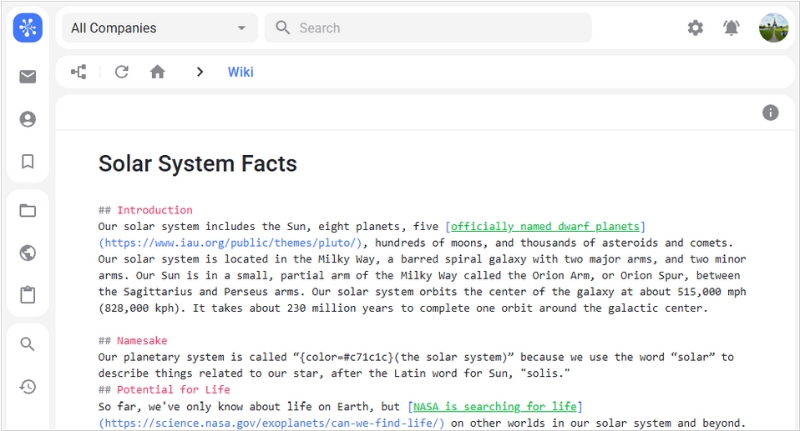Open the mail icon in sidebar
This screenshot has height=431, width=800.
pos(28,77)
